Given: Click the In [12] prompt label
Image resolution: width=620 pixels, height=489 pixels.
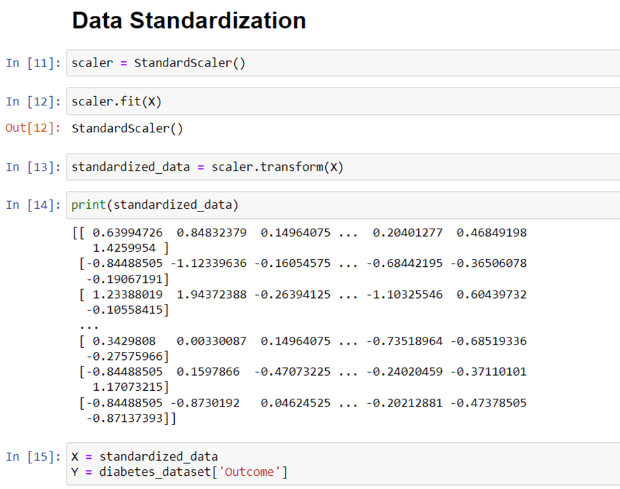Looking at the screenshot, I should [x=34, y=102].
